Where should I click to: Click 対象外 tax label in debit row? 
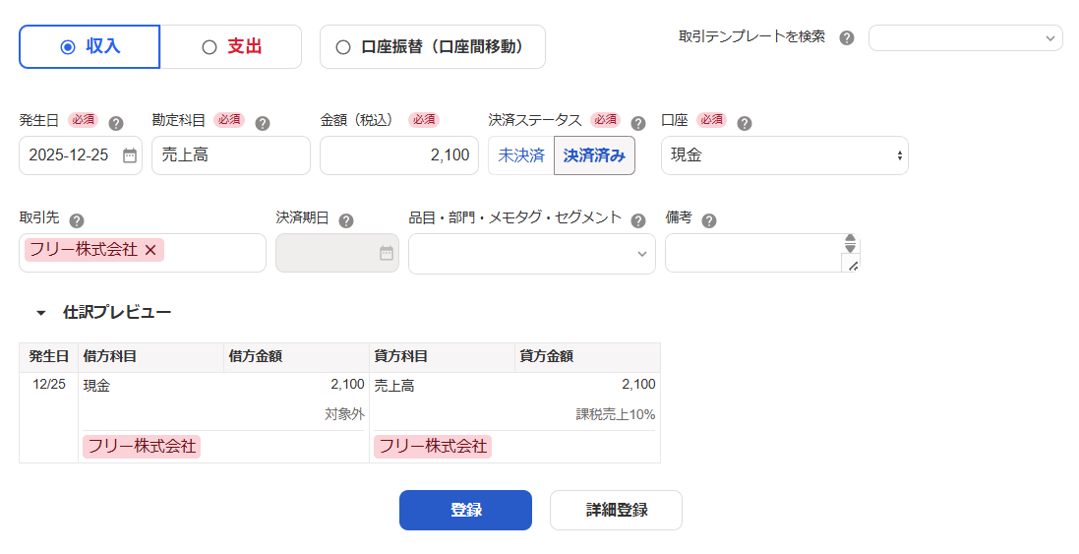click(x=345, y=414)
